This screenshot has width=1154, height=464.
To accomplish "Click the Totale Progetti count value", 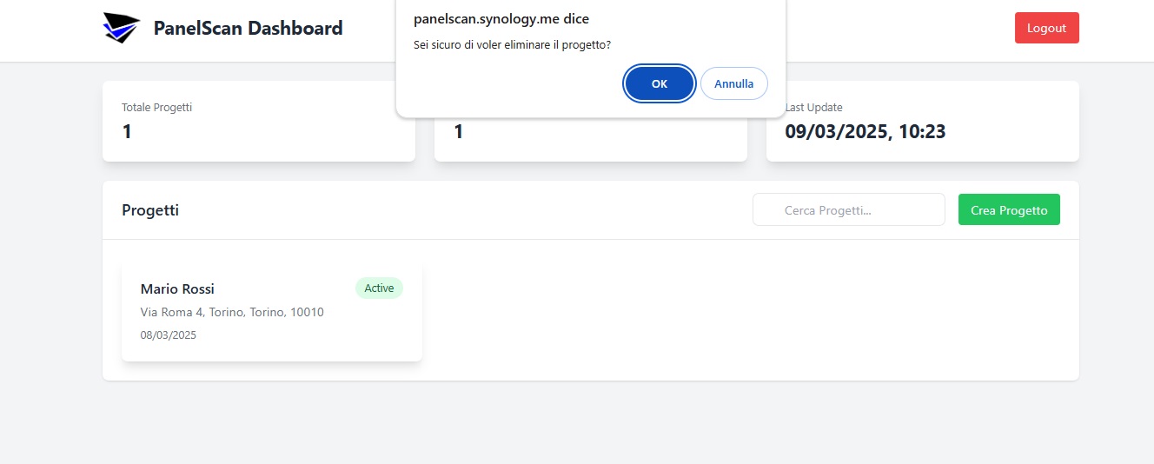I will click(127, 132).
